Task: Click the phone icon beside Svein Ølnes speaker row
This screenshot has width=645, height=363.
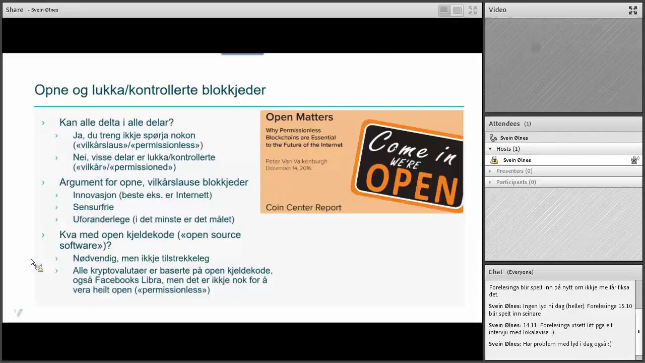Action: [493, 138]
